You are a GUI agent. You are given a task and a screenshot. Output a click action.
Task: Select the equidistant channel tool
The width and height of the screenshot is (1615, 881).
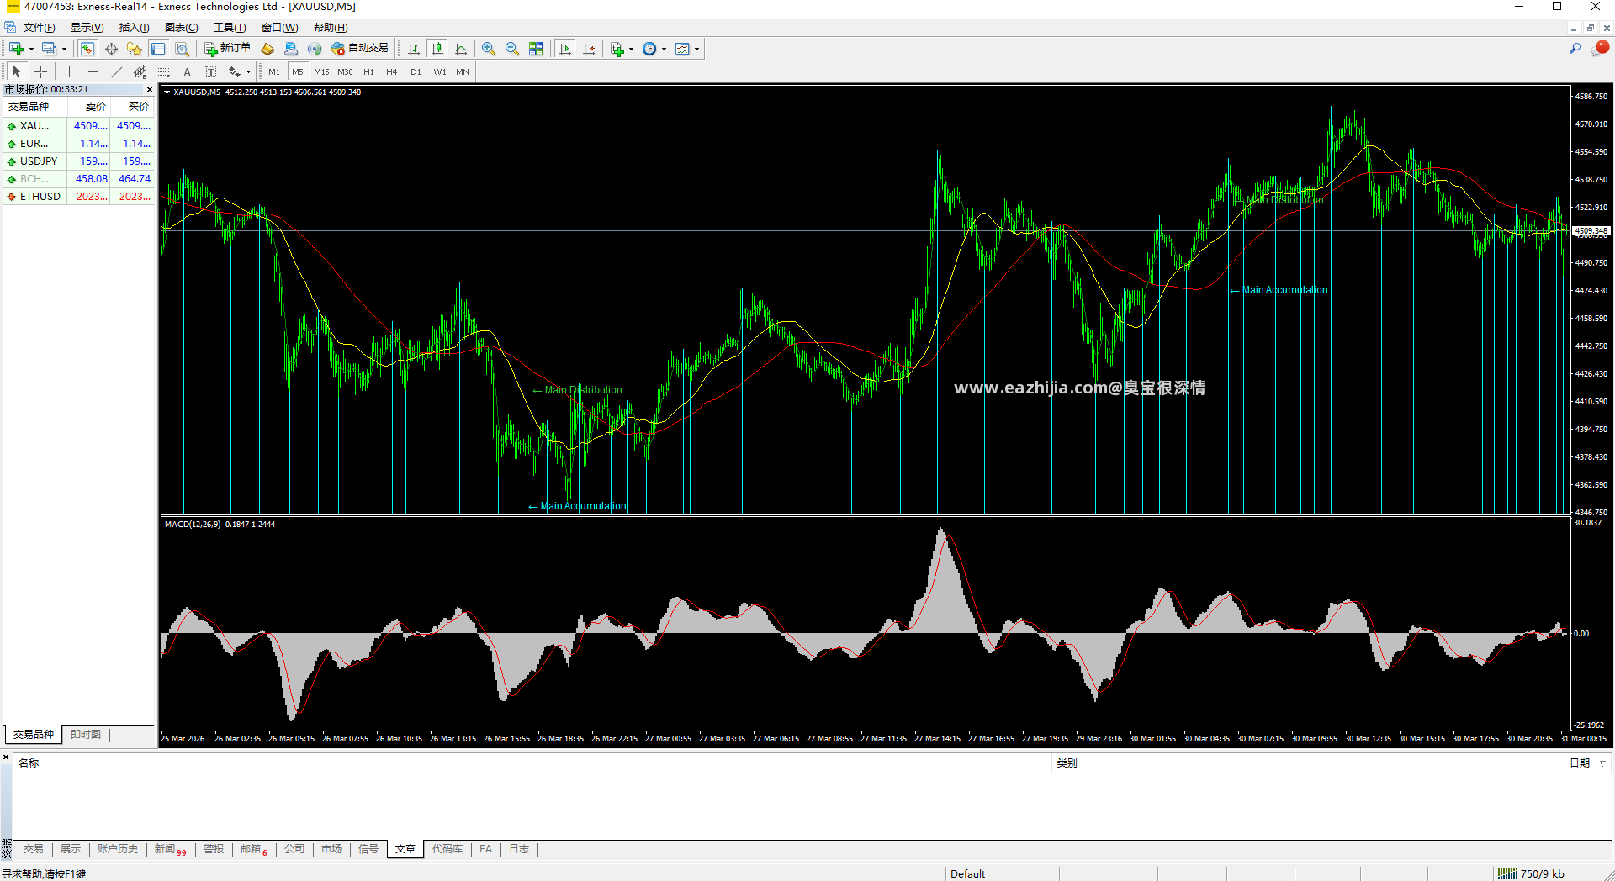(140, 72)
